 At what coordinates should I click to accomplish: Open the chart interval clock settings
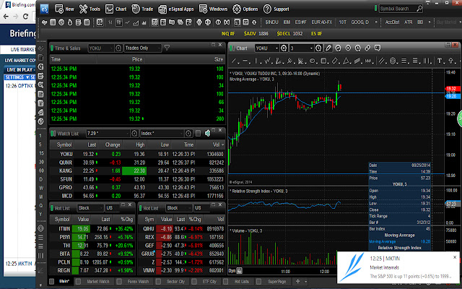(318, 48)
